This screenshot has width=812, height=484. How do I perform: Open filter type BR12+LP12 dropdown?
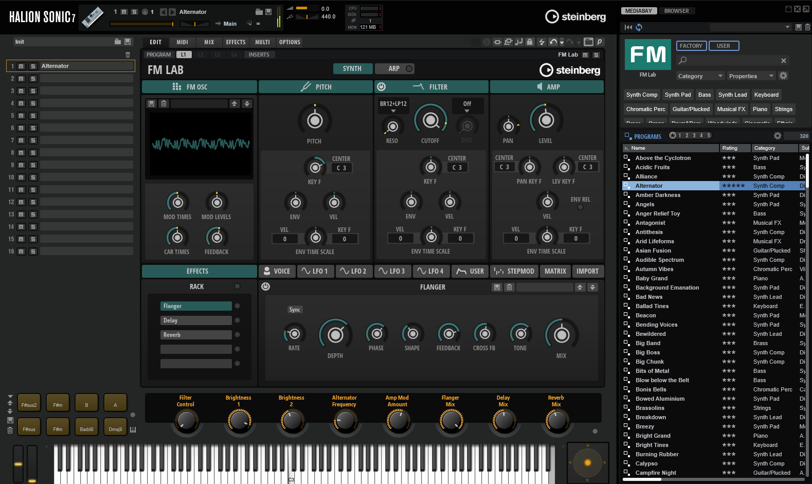(393, 106)
